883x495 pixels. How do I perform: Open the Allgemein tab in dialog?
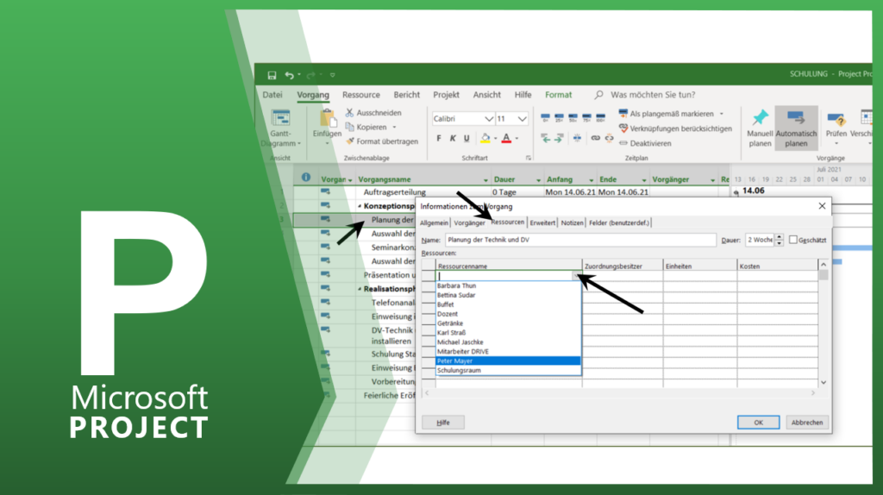435,223
